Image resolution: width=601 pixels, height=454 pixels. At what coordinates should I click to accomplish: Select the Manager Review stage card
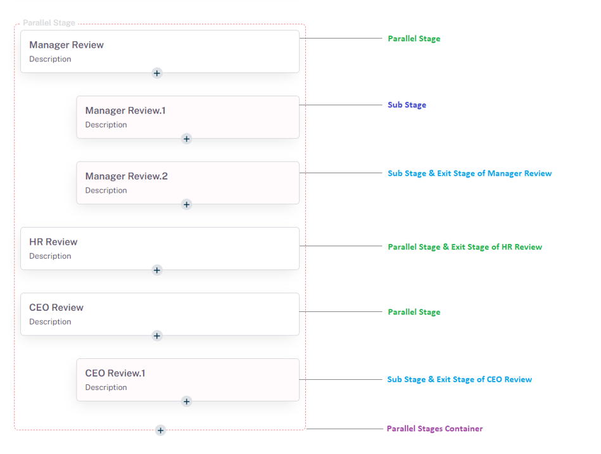pyautogui.click(x=160, y=51)
